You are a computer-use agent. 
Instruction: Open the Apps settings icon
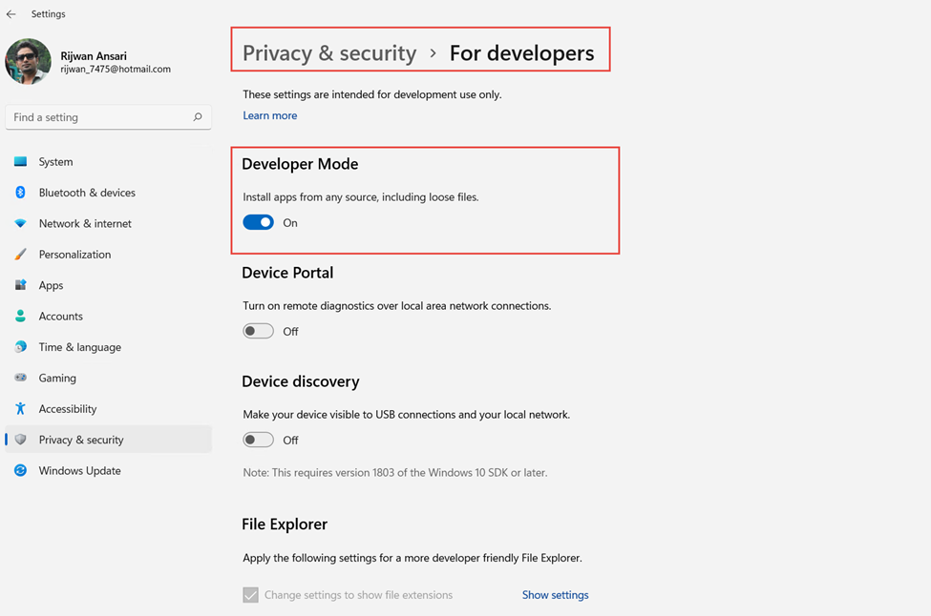coord(20,284)
